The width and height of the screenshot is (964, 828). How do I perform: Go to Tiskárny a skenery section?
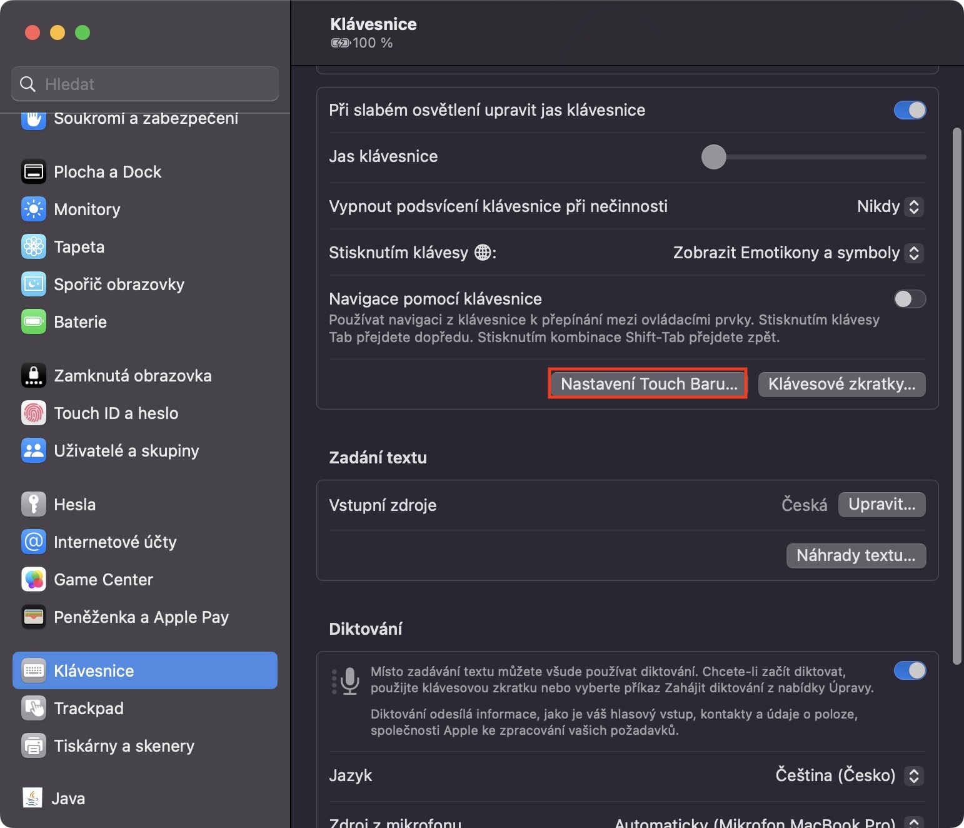point(124,746)
